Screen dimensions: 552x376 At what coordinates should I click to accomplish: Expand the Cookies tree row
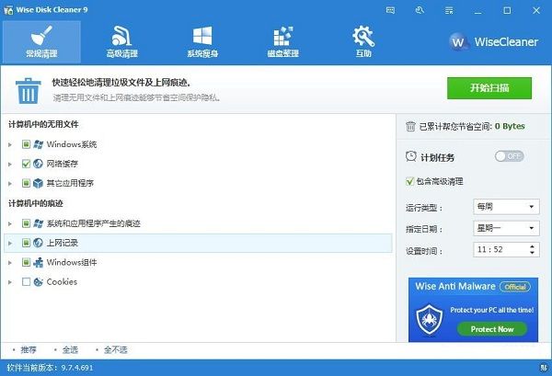[x=10, y=282]
